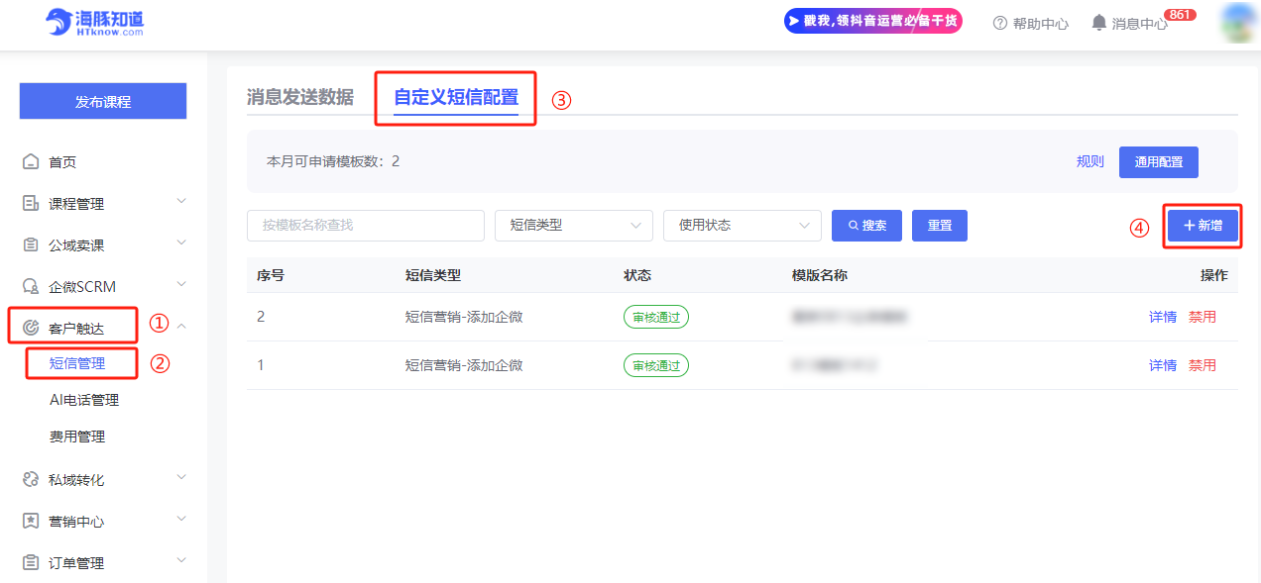Click the 订单管理 clipboard icon

point(31,563)
